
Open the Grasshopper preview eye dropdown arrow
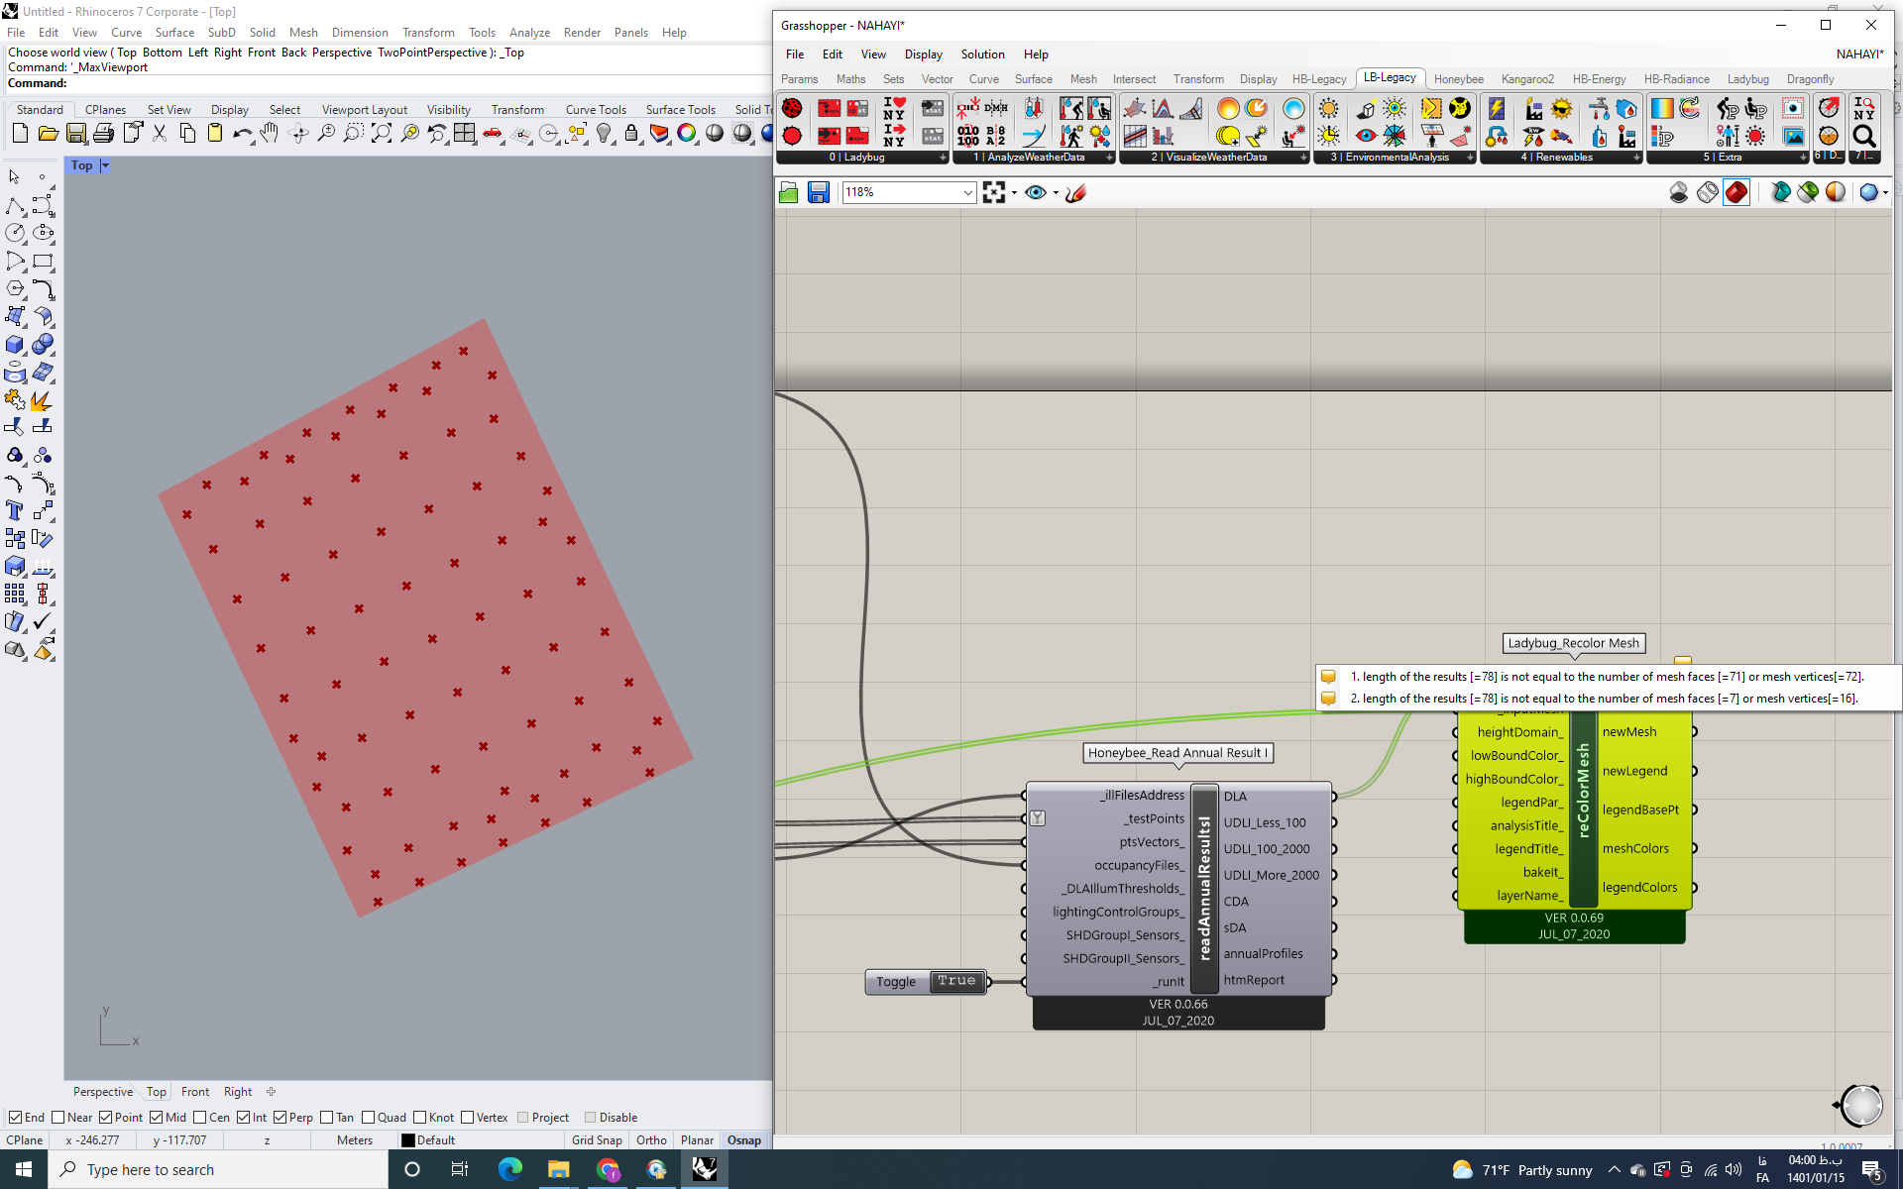1056,193
